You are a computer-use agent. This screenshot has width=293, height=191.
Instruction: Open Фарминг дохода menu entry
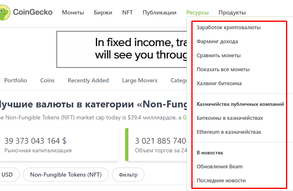pos(217,42)
